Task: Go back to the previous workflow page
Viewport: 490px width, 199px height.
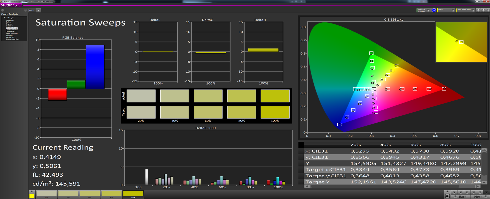Action: 460,197
